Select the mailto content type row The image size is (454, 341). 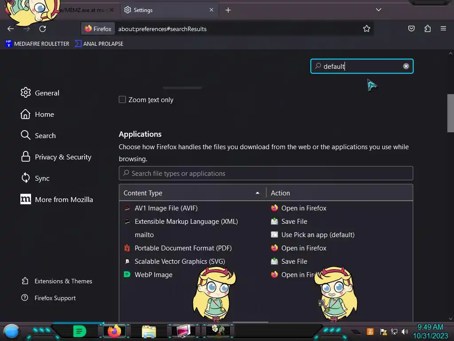(x=266, y=234)
